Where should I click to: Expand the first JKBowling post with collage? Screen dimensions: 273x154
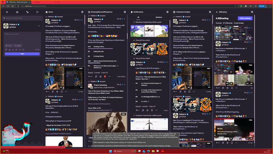pyautogui.click(x=252, y=28)
